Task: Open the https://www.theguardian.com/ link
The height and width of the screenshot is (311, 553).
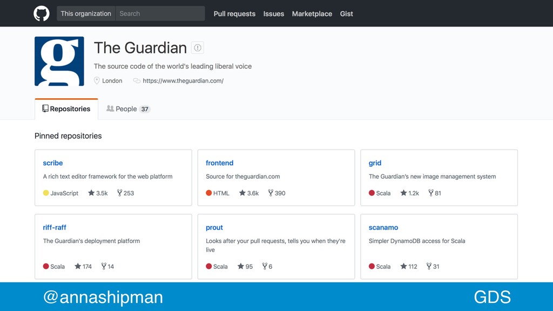Action: coord(183,81)
